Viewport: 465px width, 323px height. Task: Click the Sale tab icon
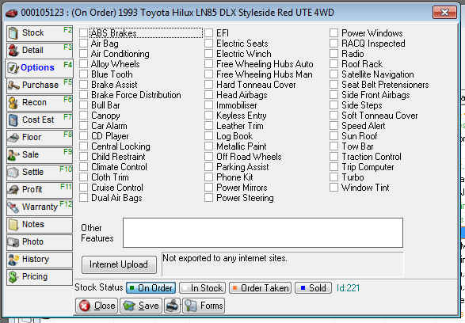click(13, 155)
